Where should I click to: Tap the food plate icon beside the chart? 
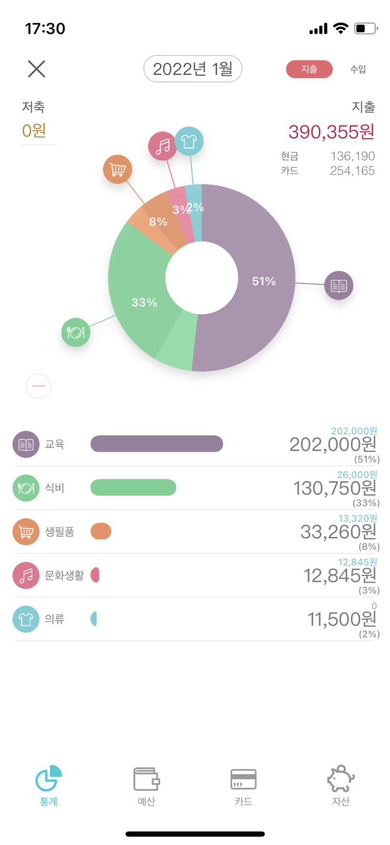[76, 332]
